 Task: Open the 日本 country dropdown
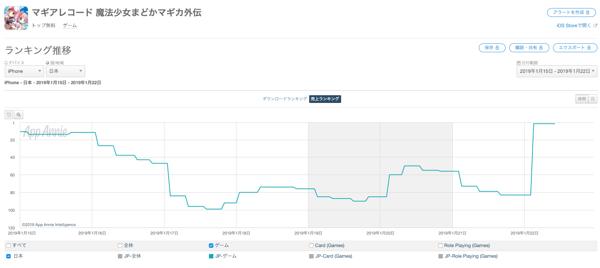click(65, 71)
